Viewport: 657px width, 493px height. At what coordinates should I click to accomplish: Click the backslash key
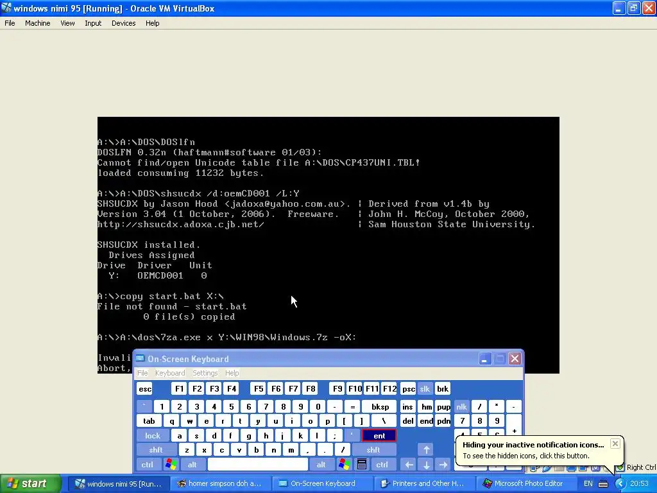[384, 421]
